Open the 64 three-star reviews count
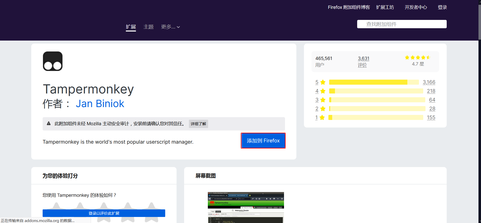The height and width of the screenshot is (223, 481). point(432,100)
